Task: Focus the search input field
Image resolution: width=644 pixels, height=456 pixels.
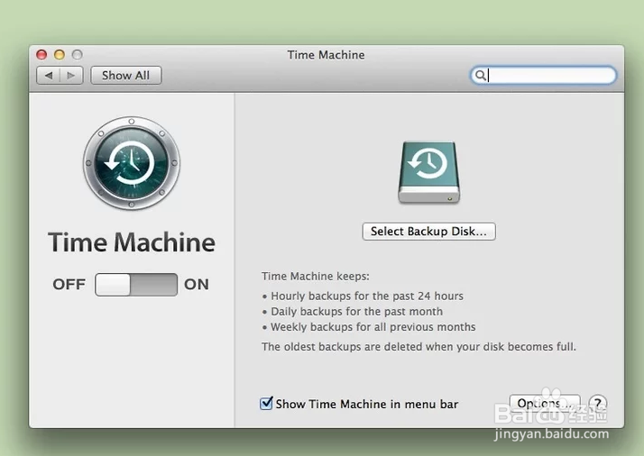Action: [543, 75]
